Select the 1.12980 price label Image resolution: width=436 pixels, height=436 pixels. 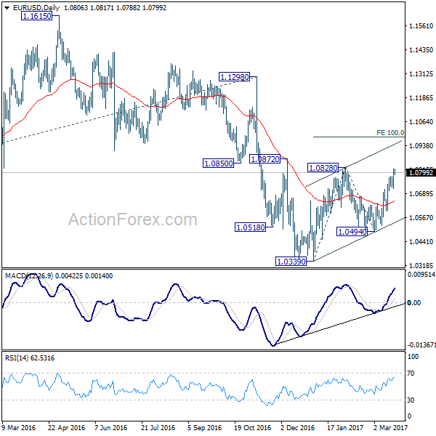(x=235, y=77)
